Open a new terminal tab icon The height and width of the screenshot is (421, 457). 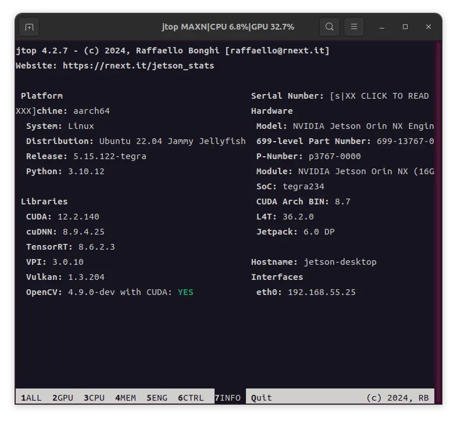(x=29, y=27)
